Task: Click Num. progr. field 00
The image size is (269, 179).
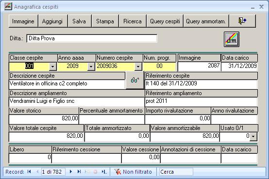Action: pyautogui.click(x=159, y=66)
